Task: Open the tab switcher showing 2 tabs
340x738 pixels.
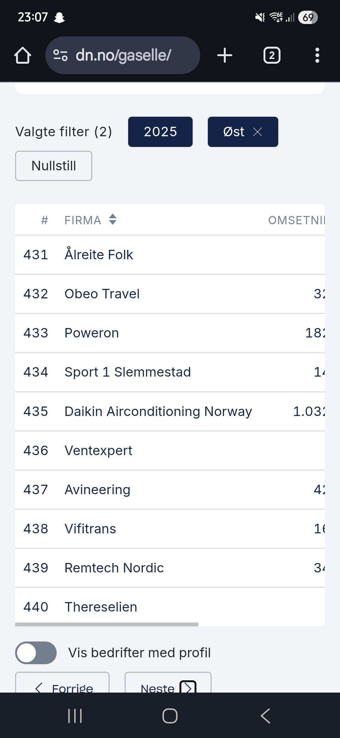Action: 272,56
